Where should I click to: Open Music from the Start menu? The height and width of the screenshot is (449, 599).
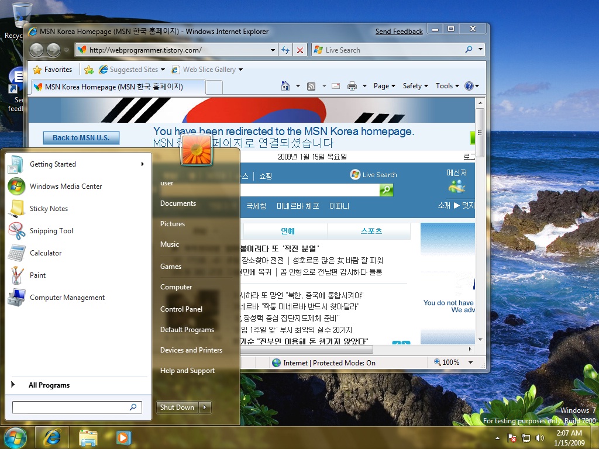tap(170, 244)
